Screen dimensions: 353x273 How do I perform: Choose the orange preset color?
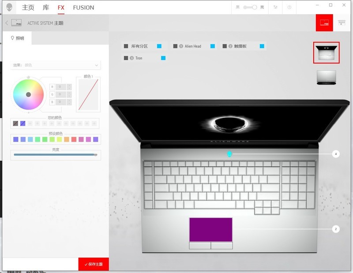[x=67, y=139]
